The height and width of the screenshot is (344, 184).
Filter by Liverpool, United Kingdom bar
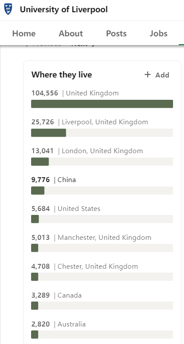pyautogui.click(x=102, y=133)
